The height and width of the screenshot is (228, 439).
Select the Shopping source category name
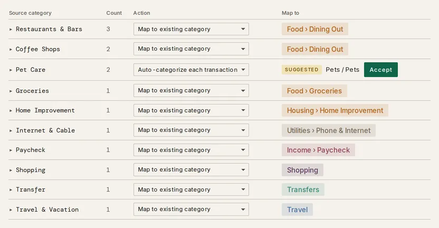click(31, 170)
